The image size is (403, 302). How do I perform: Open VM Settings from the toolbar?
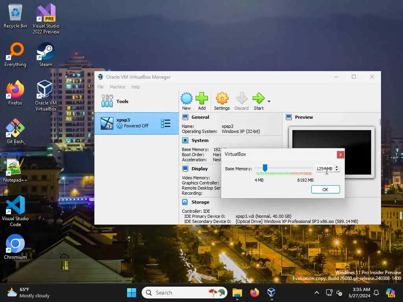[x=222, y=101]
